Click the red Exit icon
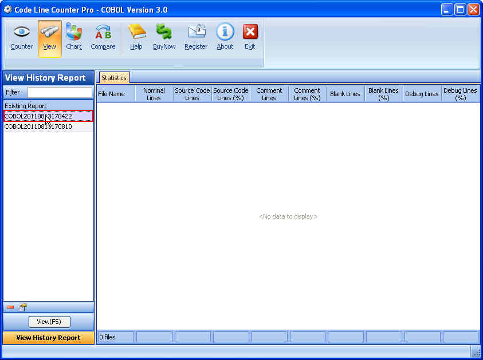483x360 pixels. (x=250, y=37)
